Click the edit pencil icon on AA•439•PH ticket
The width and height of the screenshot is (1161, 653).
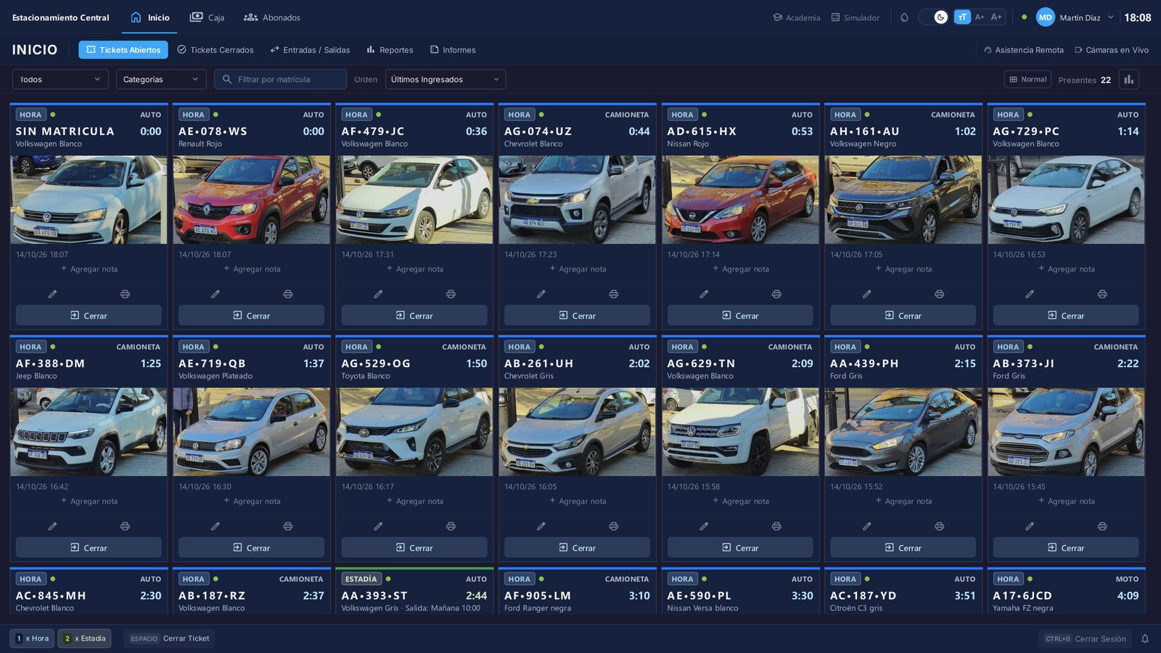click(x=866, y=526)
